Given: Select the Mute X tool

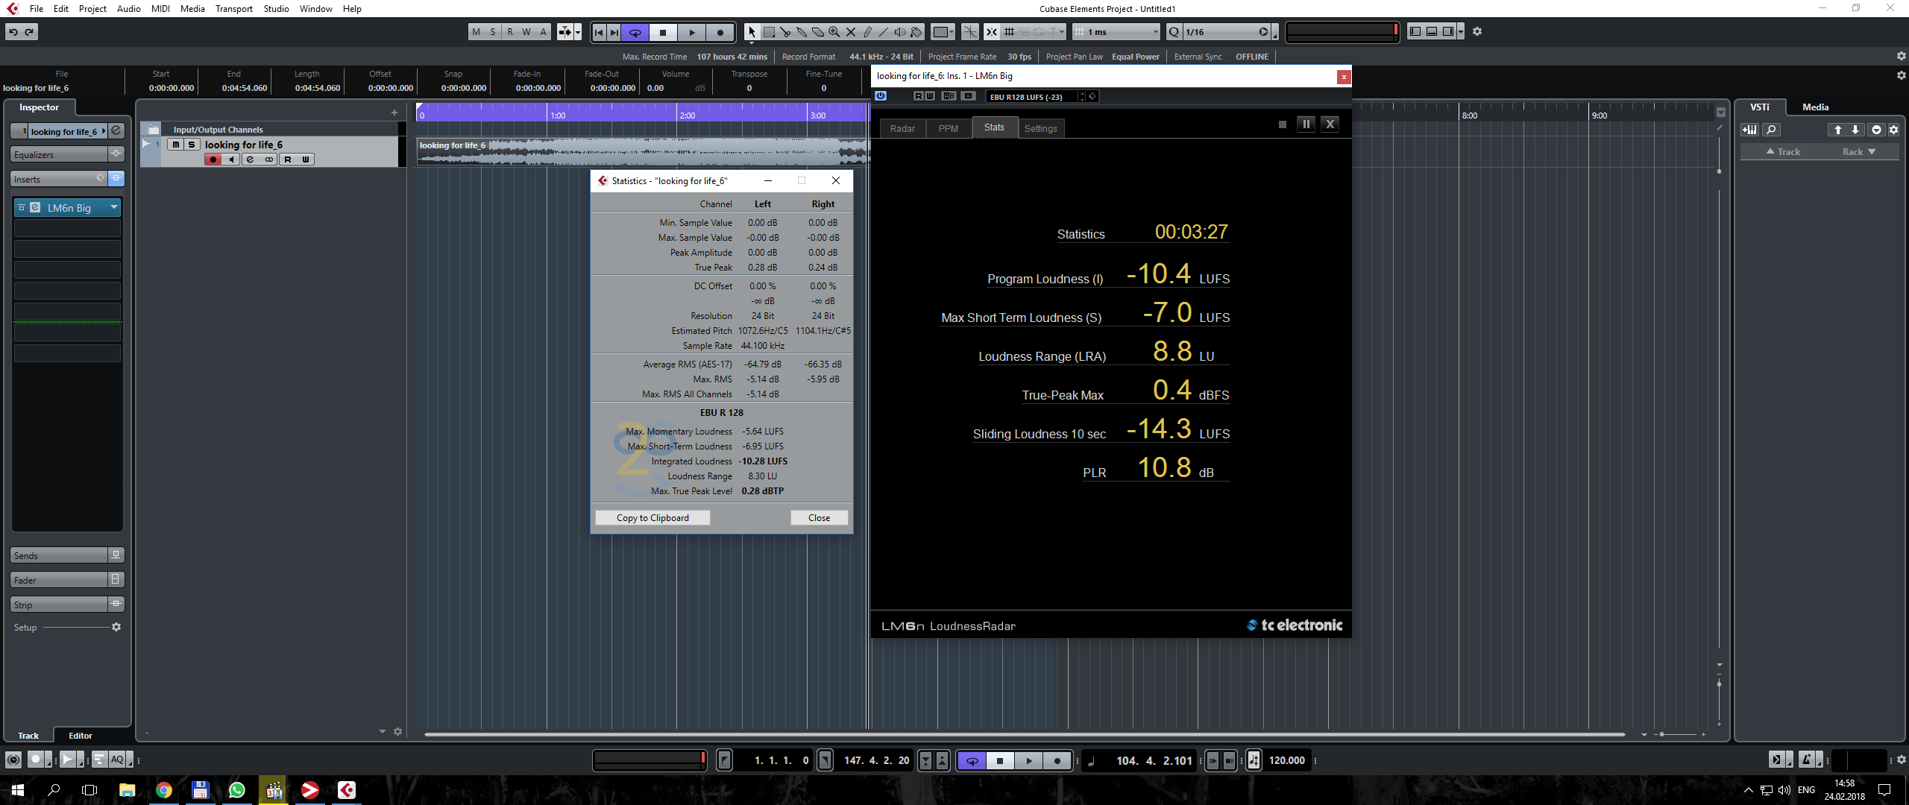Looking at the screenshot, I should (851, 32).
